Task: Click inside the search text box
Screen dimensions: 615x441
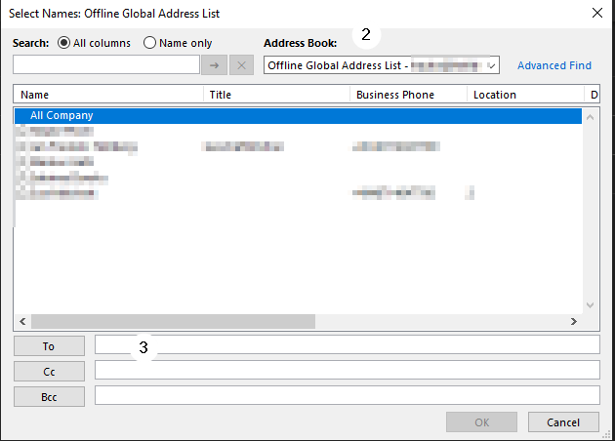Action: click(x=105, y=65)
